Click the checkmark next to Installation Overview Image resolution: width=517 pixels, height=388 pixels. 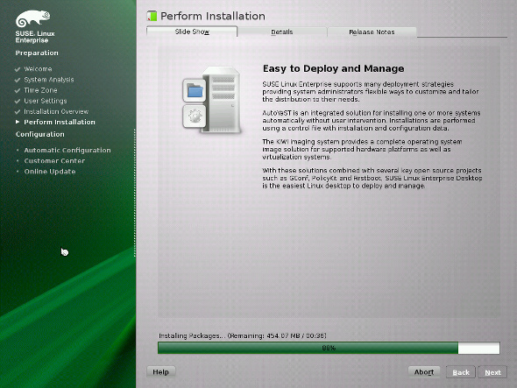(18, 112)
